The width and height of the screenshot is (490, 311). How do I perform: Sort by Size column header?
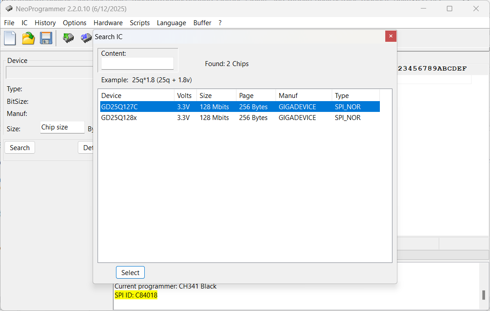tap(216, 95)
